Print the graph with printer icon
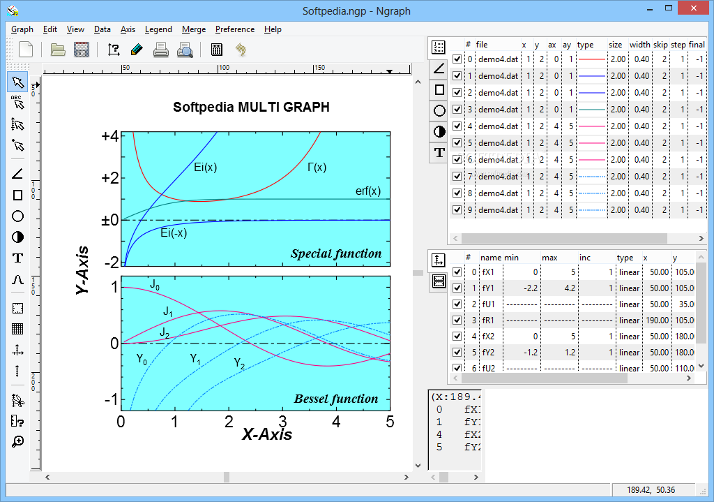This screenshot has width=714, height=502. tap(161, 50)
